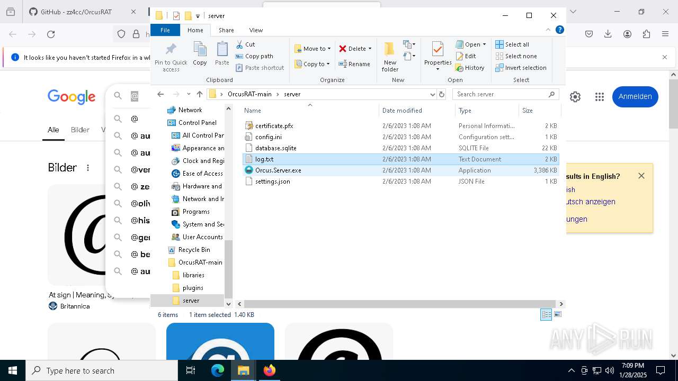Select plugins folder in tree
This screenshot has width=678, height=381.
[193, 288]
